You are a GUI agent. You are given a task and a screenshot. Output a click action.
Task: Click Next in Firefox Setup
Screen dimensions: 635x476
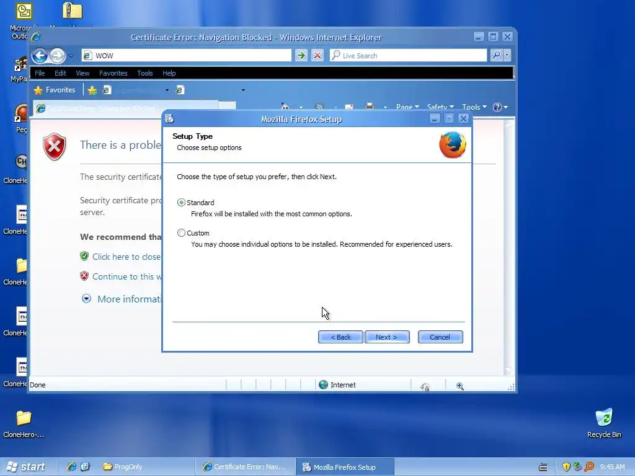(x=387, y=337)
